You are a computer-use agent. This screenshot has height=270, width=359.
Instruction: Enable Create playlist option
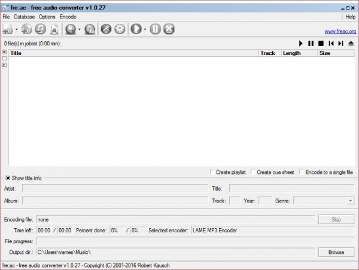tap(228, 172)
